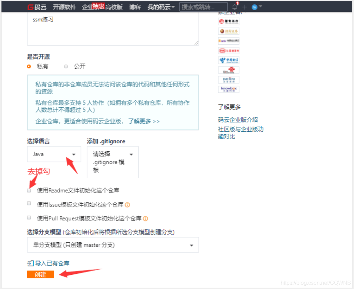Click the 招商证券 logo
The image size is (354, 289).
[x=228, y=31]
